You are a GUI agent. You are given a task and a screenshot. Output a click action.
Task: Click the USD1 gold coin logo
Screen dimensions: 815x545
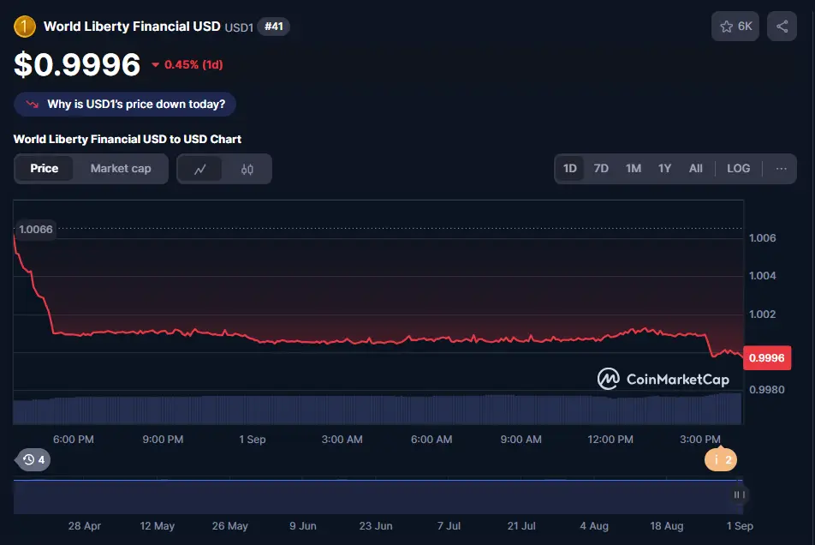point(25,27)
